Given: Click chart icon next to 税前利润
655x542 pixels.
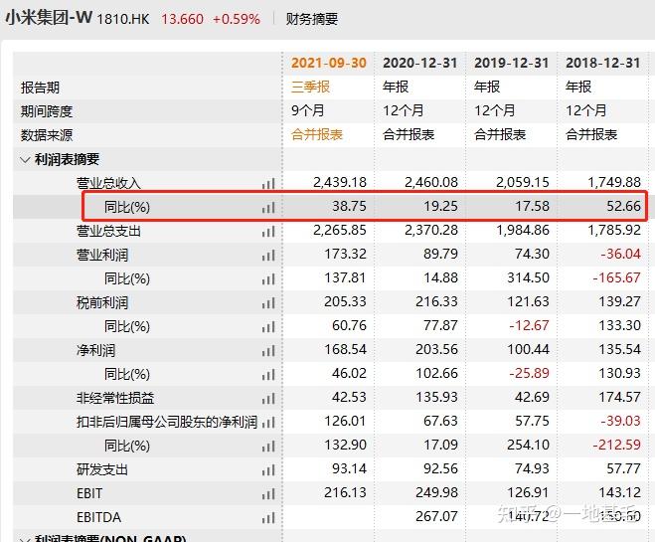Looking at the screenshot, I should click(268, 302).
